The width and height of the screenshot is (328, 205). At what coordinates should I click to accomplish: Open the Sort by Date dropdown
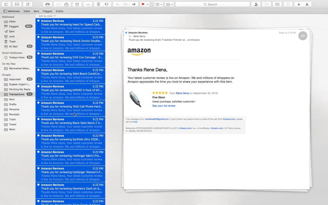47,16
